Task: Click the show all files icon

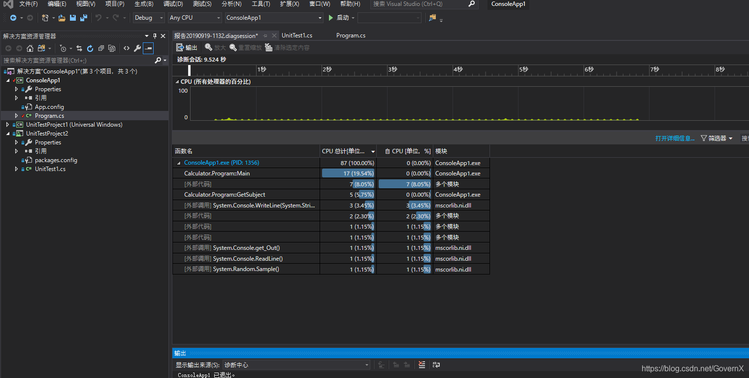Action: (112, 48)
